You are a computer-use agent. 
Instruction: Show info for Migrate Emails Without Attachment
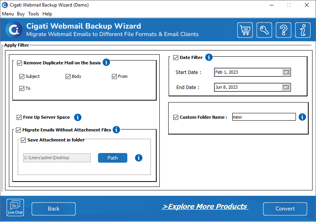[x=116, y=130]
